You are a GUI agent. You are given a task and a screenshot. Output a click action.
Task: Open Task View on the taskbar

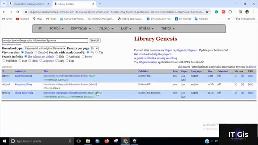(x=79, y=141)
